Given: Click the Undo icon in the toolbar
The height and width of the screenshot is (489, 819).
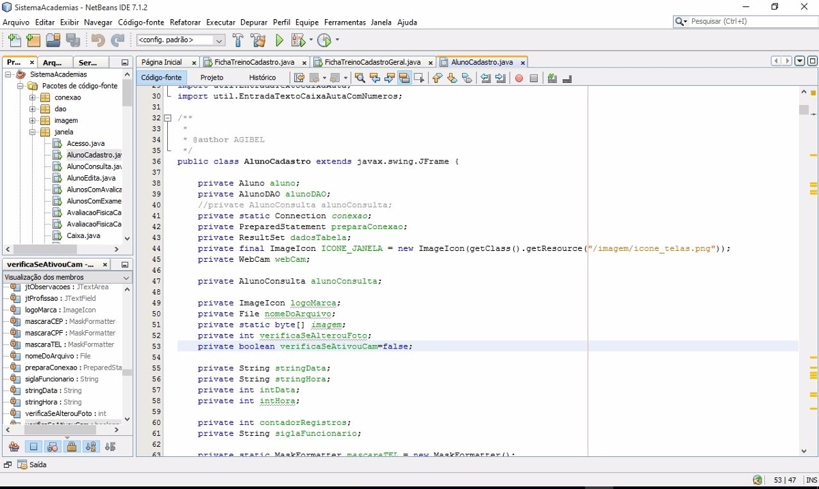Looking at the screenshot, I should click(x=98, y=40).
